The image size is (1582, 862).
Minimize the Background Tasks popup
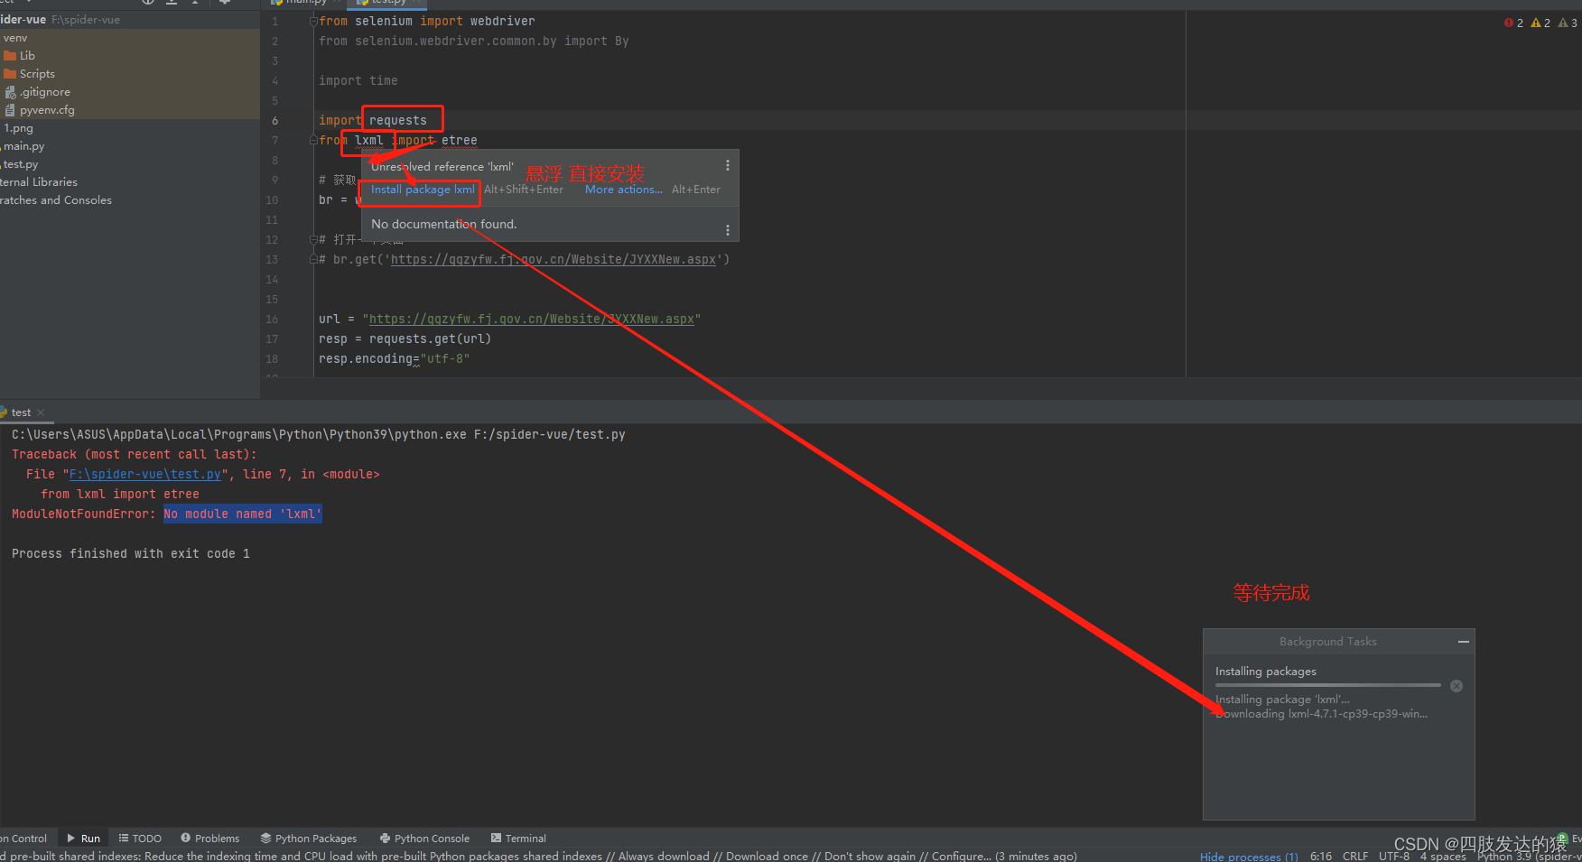(x=1464, y=642)
